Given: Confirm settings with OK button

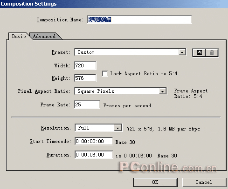Looking at the screenshot, I should tap(155, 182).
